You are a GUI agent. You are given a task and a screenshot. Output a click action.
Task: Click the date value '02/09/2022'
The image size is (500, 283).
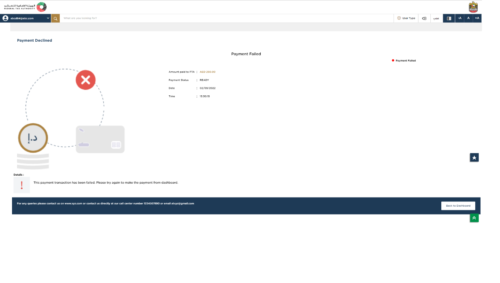[208, 88]
